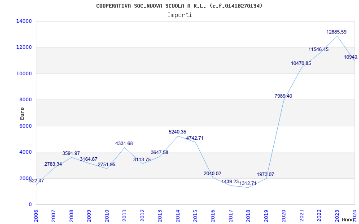Click the 2016 year label
This screenshot has width=359, height=224.
tap(213, 215)
